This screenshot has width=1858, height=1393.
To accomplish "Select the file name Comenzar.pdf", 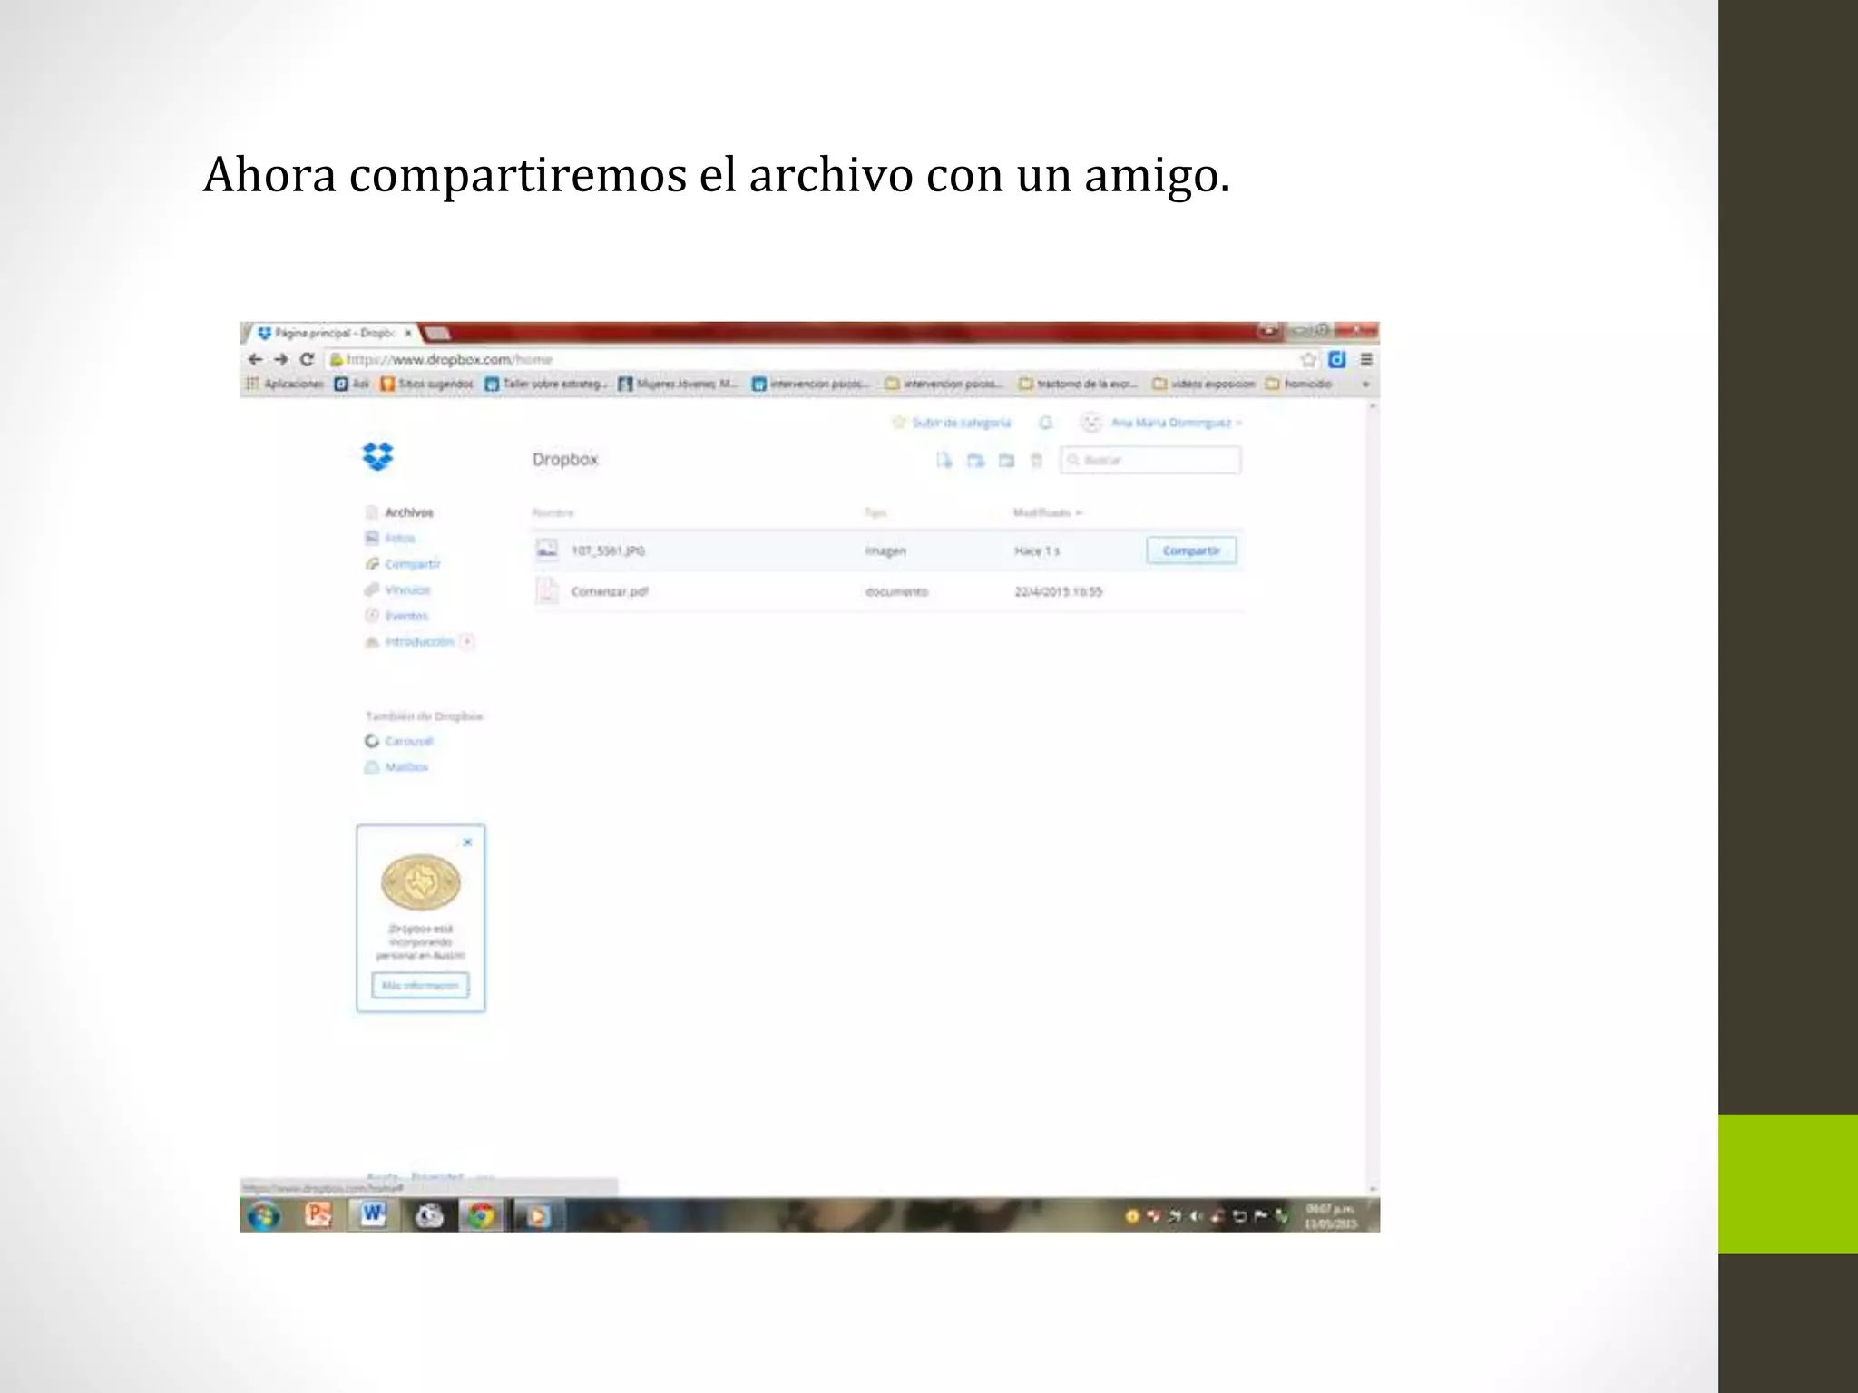I will [610, 591].
